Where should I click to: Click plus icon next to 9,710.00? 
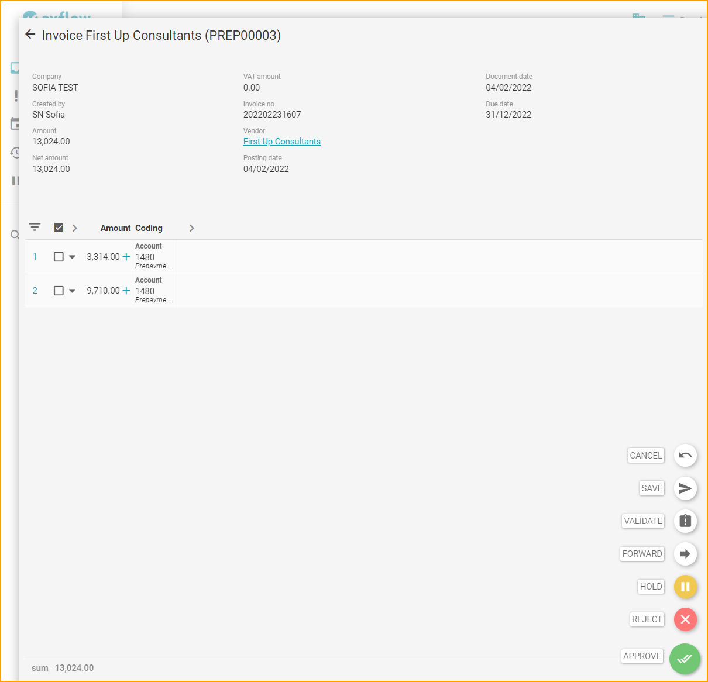click(x=126, y=291)
